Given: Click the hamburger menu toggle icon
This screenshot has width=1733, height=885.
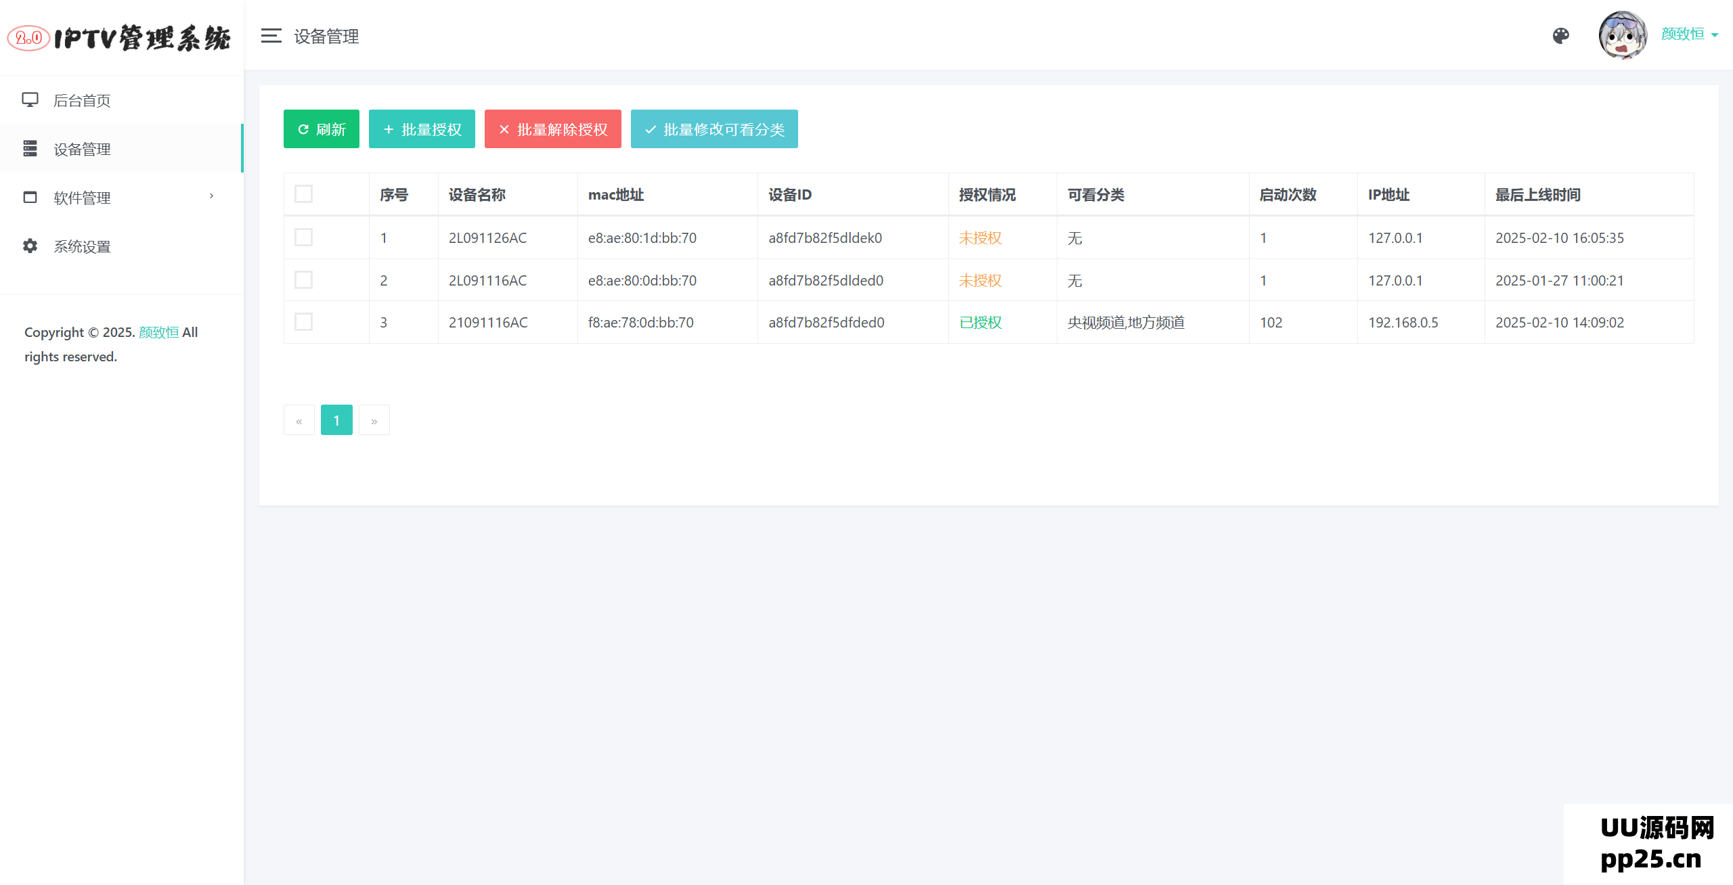Looking at the screenshot, I should tap(271, 36).
